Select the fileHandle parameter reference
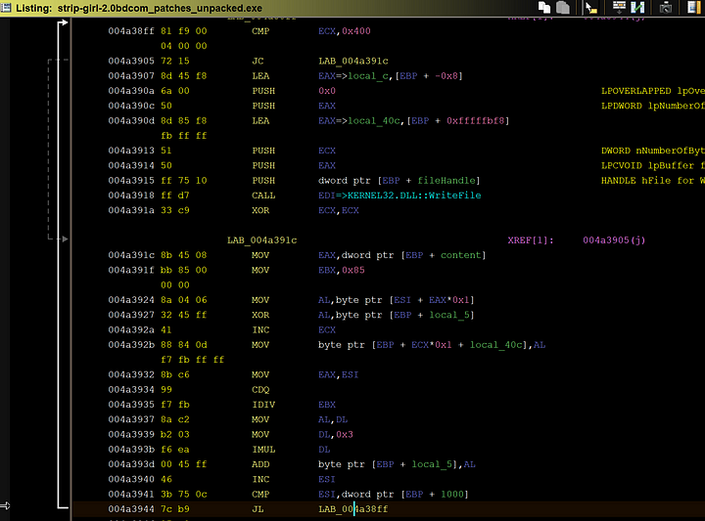This screenshot has width=705, height=521. pos(446,181)
